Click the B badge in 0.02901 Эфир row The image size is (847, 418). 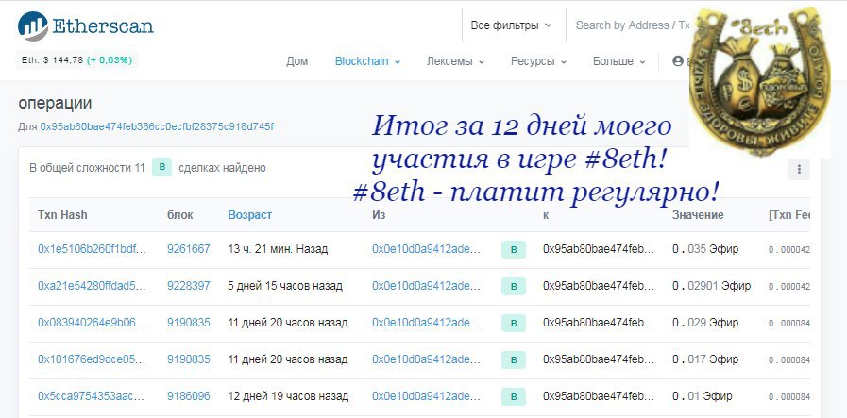click(x=514, y=286)
